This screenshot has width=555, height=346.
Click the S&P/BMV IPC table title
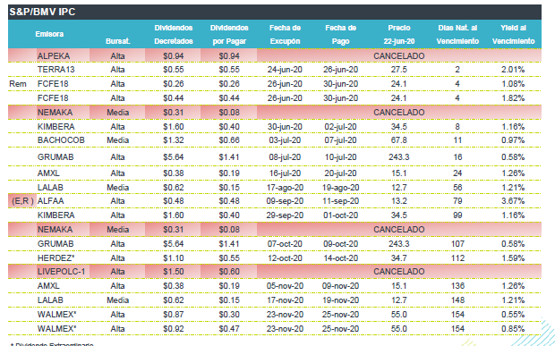pyautogui.click(x=42, y=12)
